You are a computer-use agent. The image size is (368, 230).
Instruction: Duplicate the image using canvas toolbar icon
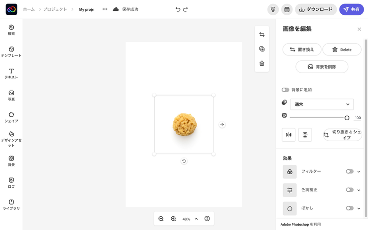point(262,49)
